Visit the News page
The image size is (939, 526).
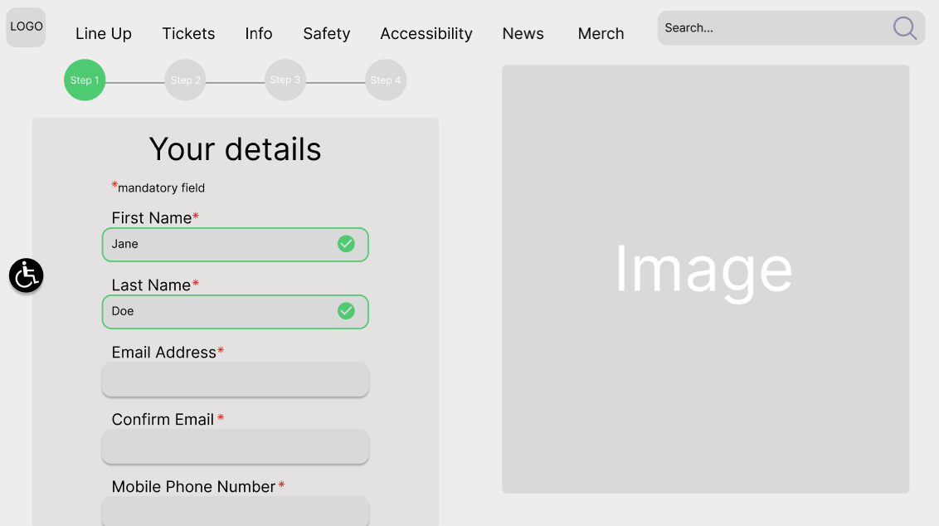coord(523,34)
